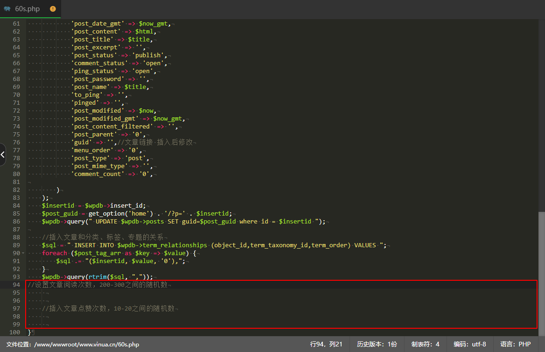Click the 'publish' value on line 65
Image resolution: width=545 pixels, height=352 pixels.
coord(148,55)
